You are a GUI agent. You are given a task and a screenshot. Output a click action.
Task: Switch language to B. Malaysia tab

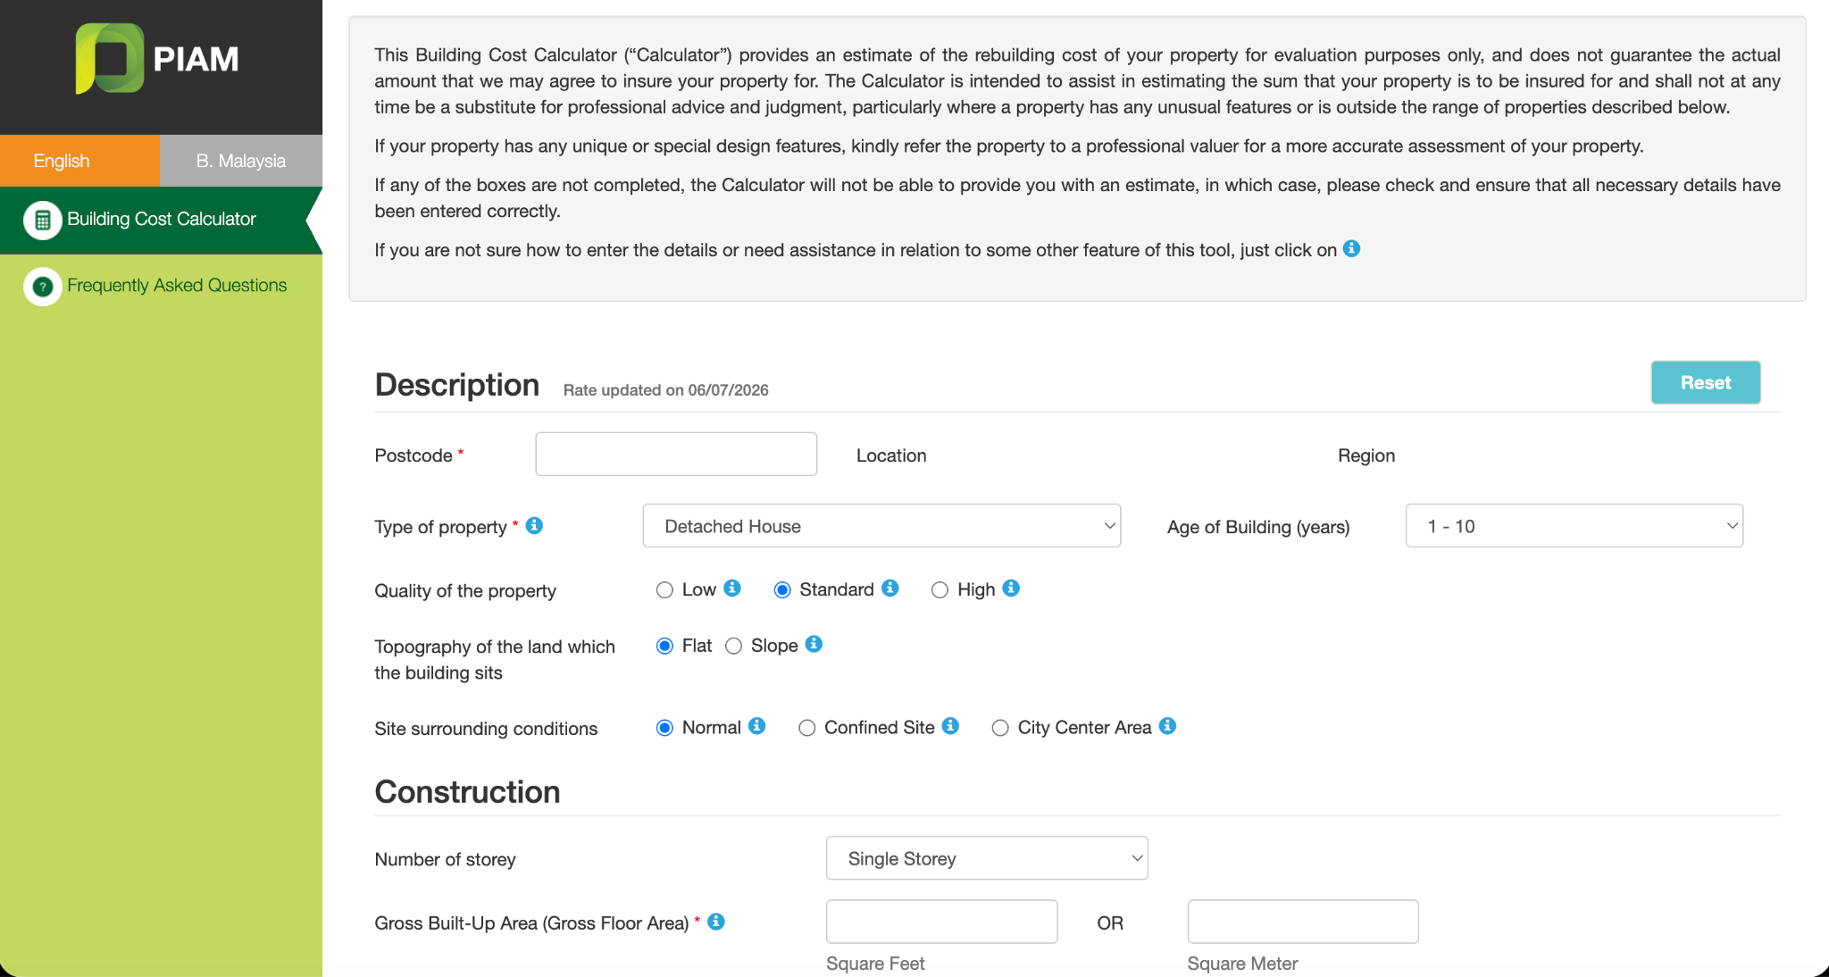click(241, 161)
